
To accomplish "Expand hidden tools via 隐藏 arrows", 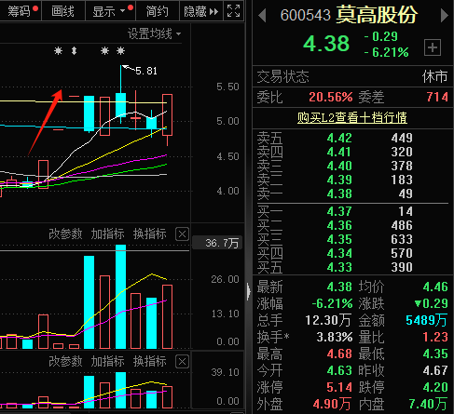I will click(x=201, y=11).
